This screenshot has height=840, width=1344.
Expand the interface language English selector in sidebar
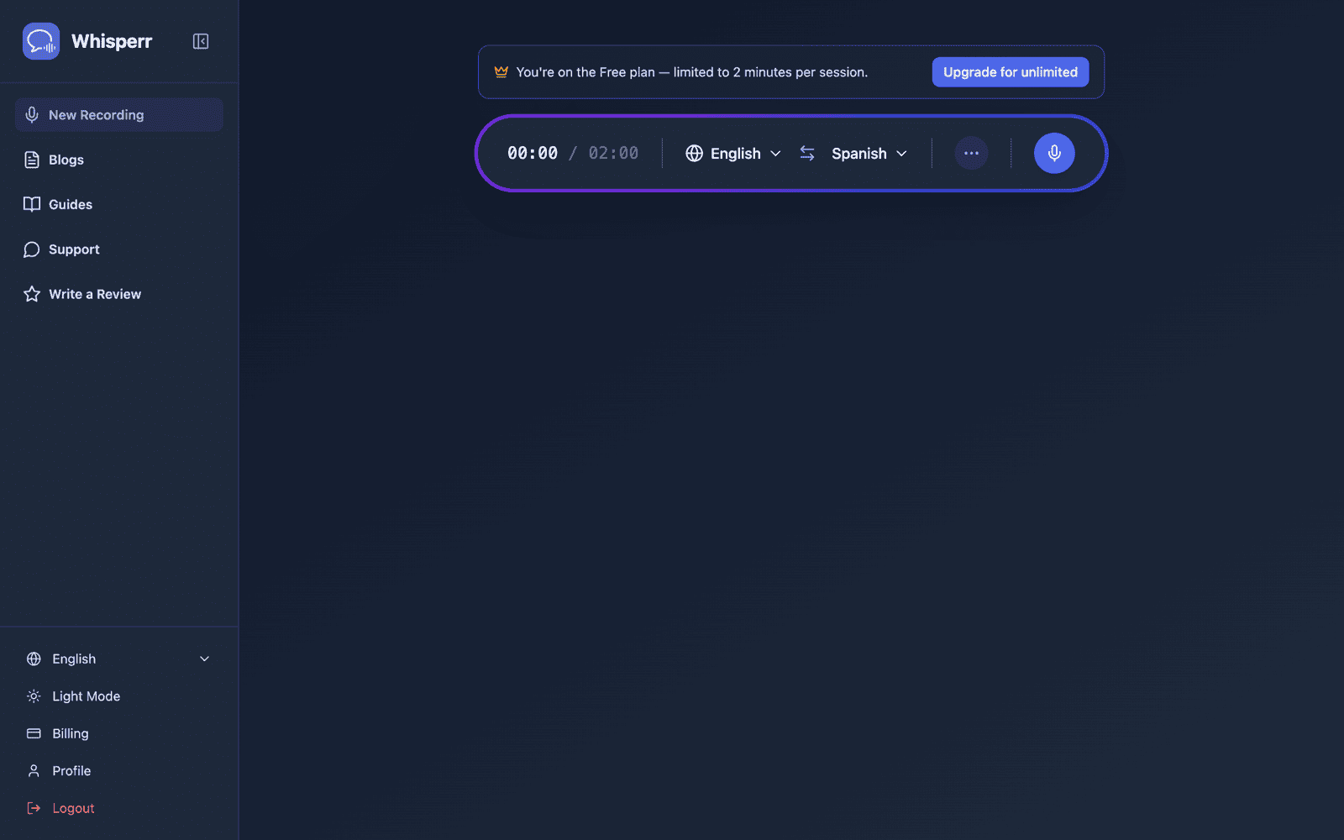(118, 659)
